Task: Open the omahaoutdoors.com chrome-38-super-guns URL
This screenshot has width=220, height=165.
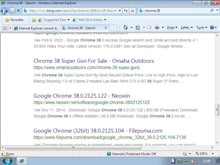Action: 87,68
